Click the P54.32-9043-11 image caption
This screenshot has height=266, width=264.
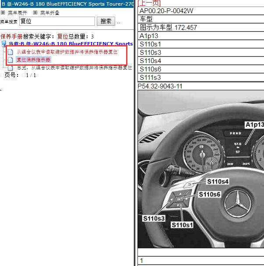160,86
